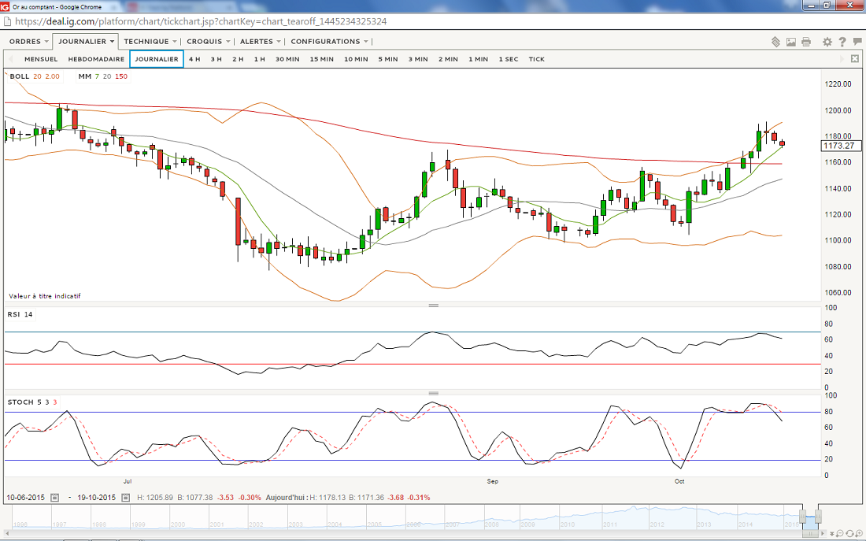Open chart settings gear icon

(x=827, y=42)
